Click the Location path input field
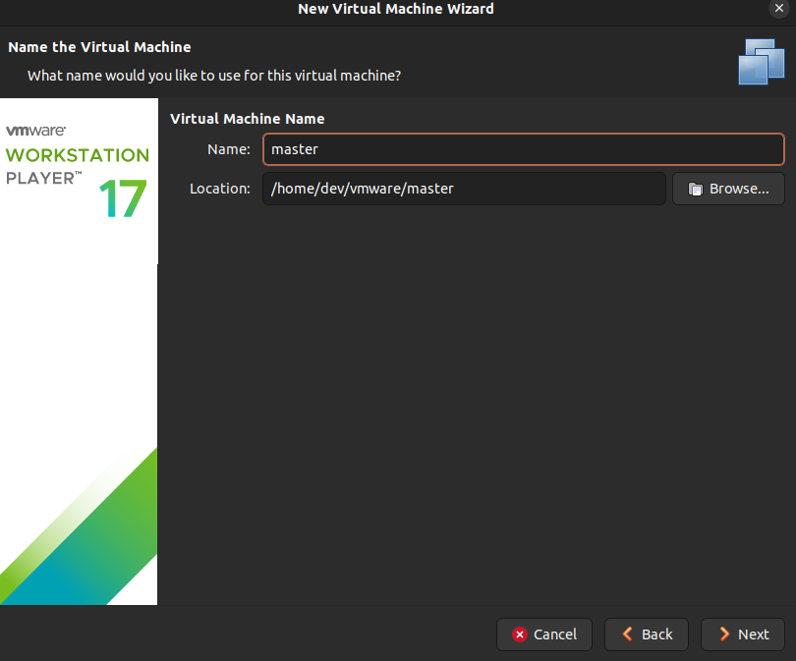Screen dimensions: 796x661 tap(464, 189)
